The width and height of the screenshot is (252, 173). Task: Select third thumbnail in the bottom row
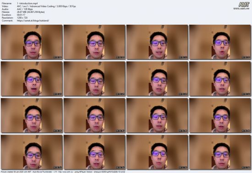[x=157, y=152]
